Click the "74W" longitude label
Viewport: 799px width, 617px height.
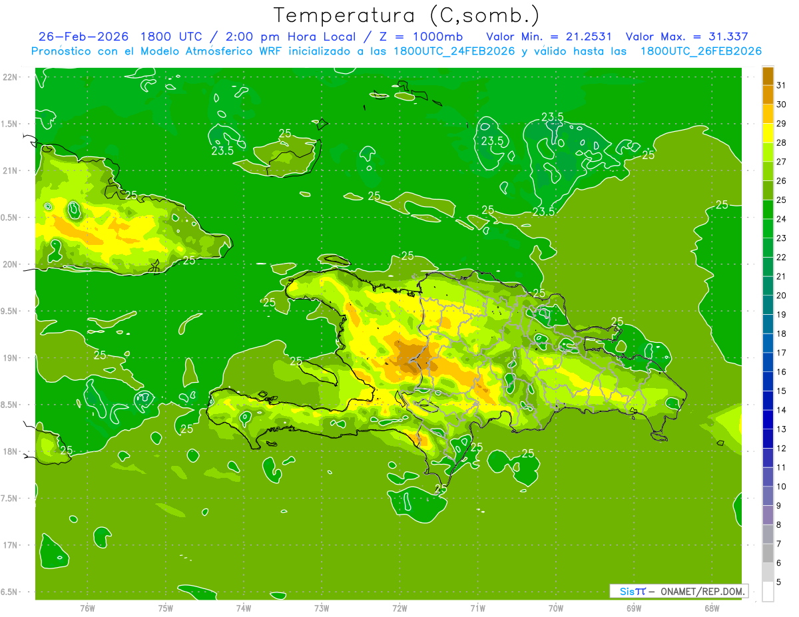(244, 608)
